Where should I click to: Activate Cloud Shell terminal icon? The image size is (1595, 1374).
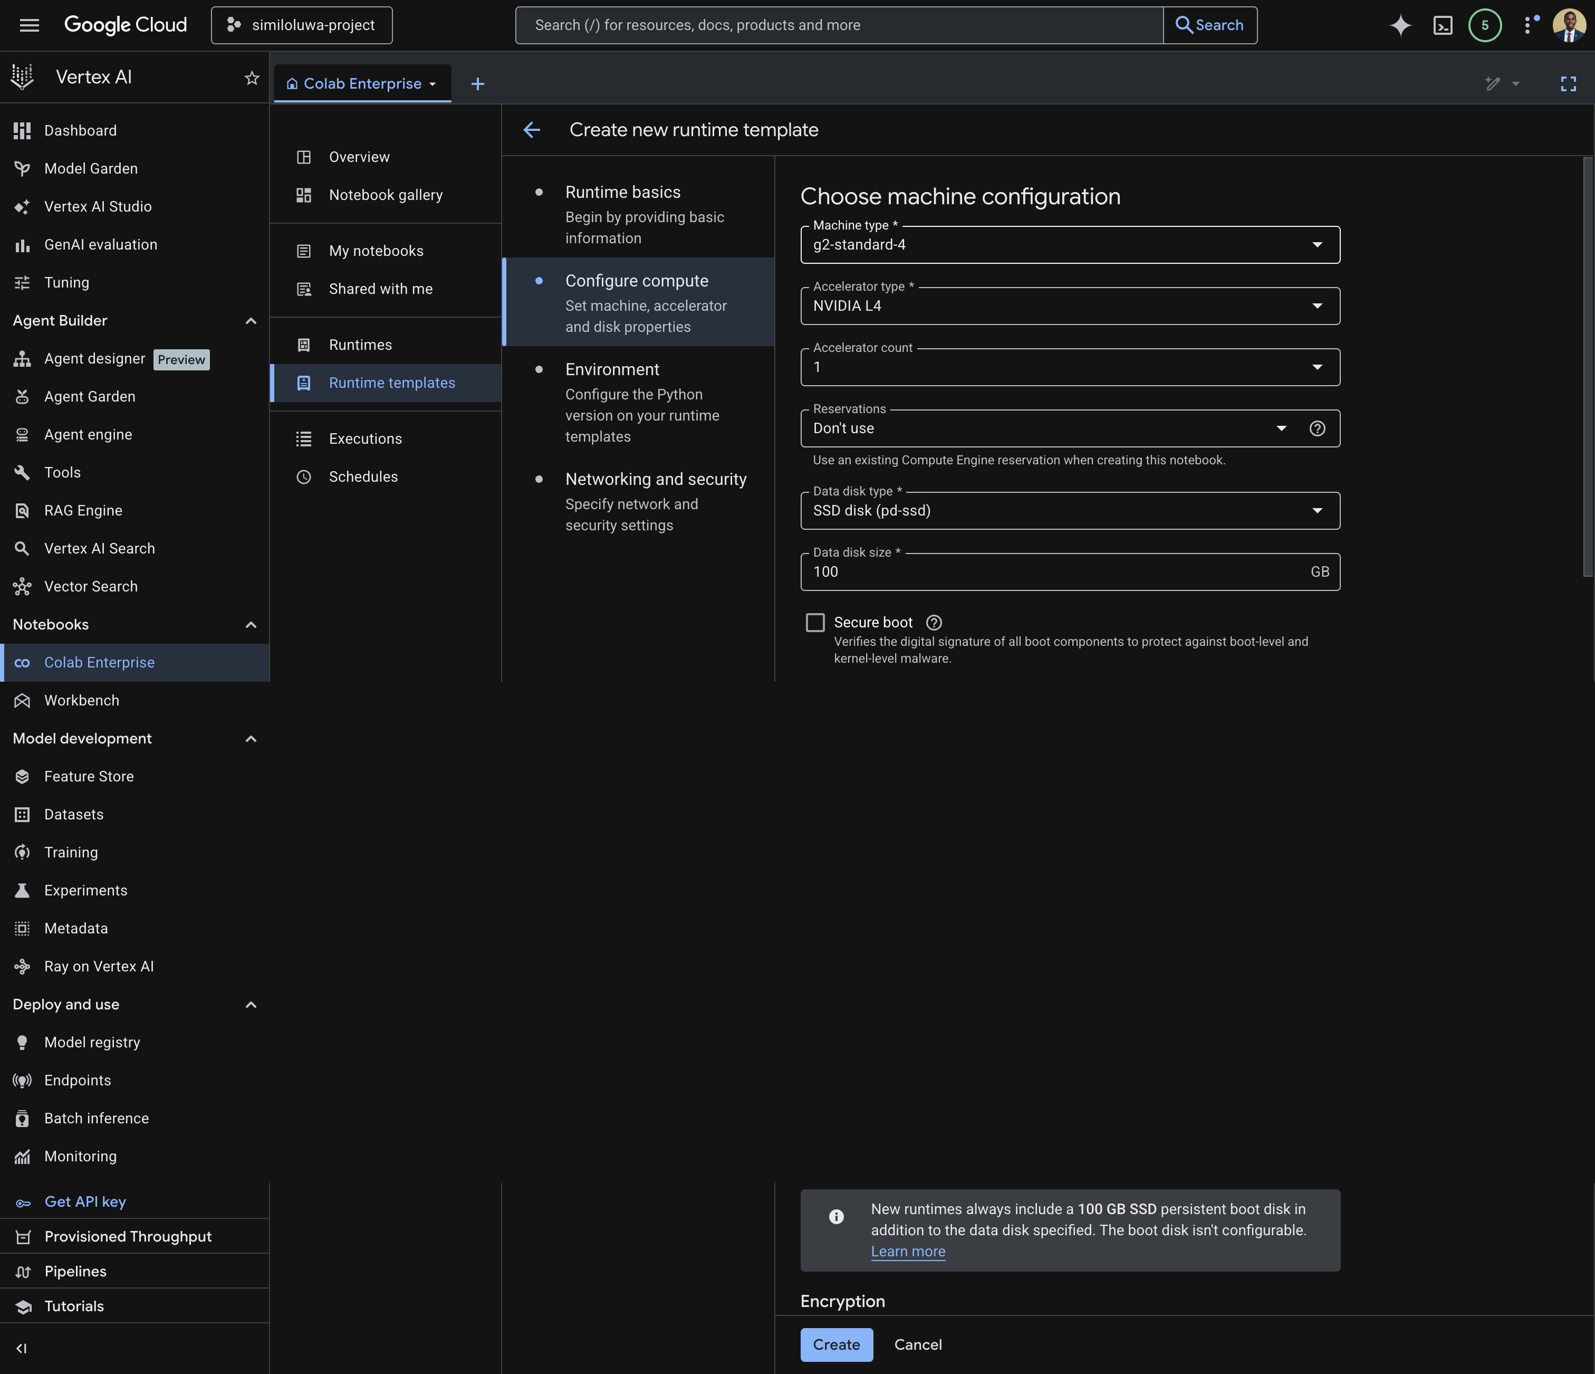(1443, 25)
